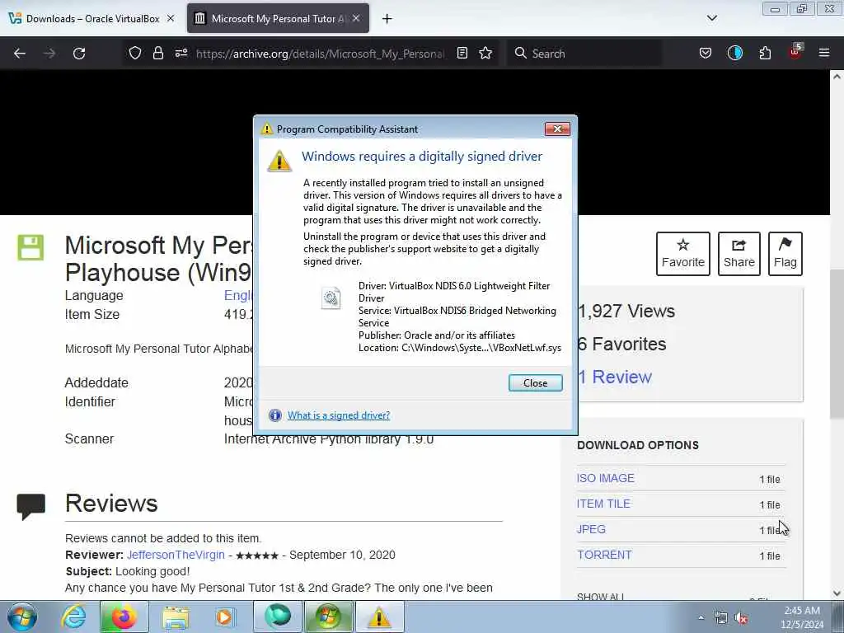Open the Firefox hamburger application menu

point(824,53)
